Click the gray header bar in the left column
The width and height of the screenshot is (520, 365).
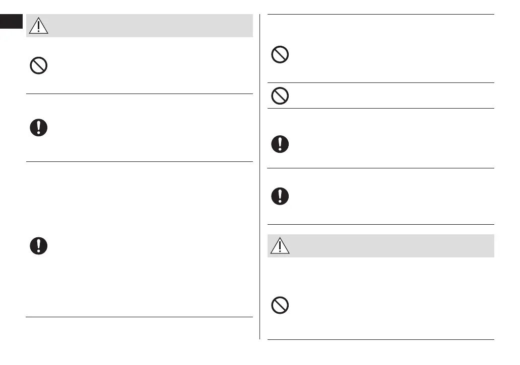[x=151, y=25]
